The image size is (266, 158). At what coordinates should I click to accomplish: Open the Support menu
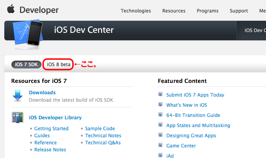239,11
